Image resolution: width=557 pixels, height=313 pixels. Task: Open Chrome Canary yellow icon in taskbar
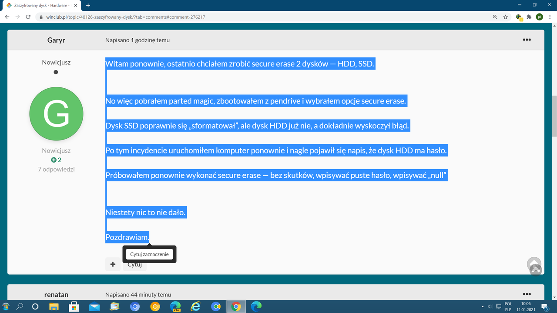coord(155,306)
